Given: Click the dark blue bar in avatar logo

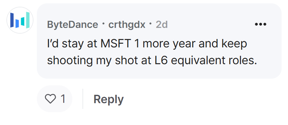Looking at the screenshot, I should point(12,20).
